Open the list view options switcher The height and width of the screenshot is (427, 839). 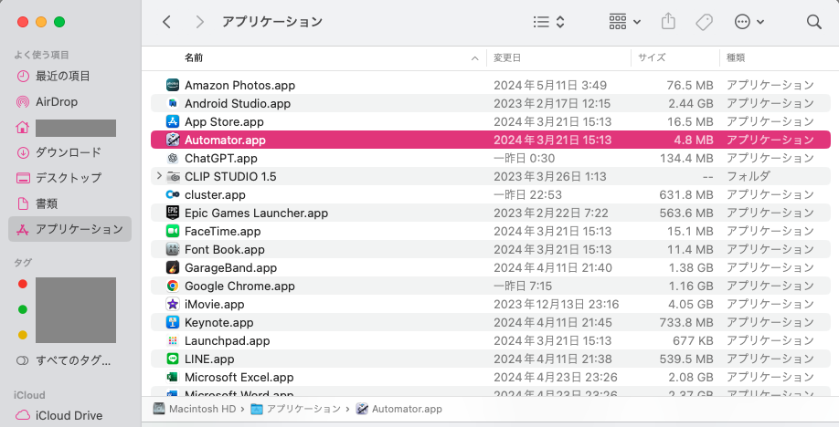(549, 21)
